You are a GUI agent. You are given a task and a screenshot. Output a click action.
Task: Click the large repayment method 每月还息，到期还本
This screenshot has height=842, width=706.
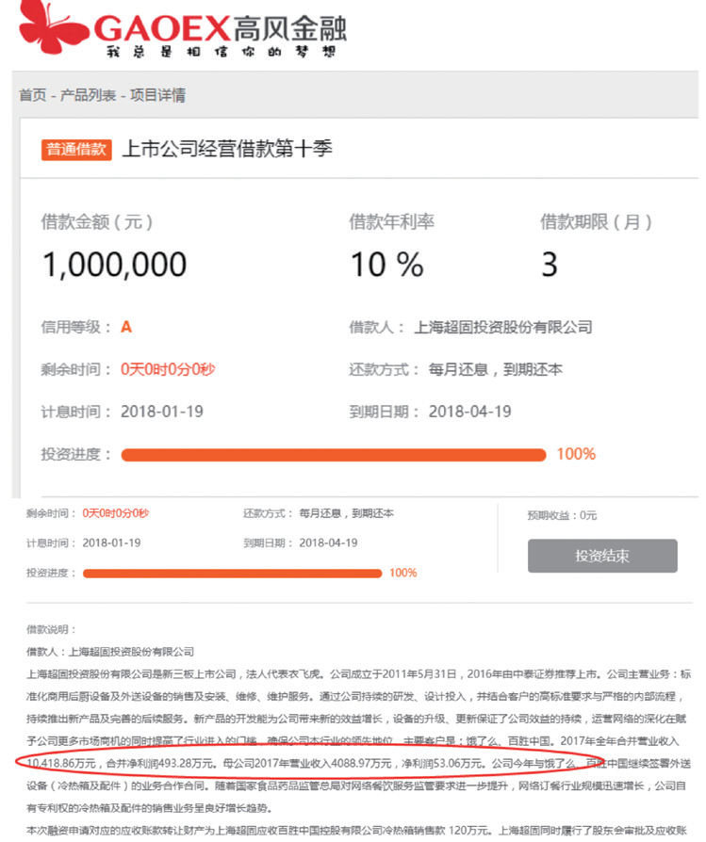click(x=496, y=369)
